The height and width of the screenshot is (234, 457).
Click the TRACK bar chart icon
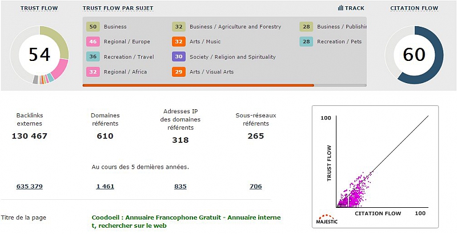click(x=340, y=9)
